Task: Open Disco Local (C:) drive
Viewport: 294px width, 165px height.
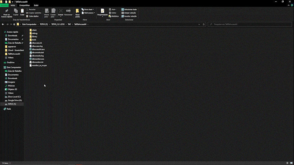Action: pyautogui.click(x=13, y=97)
